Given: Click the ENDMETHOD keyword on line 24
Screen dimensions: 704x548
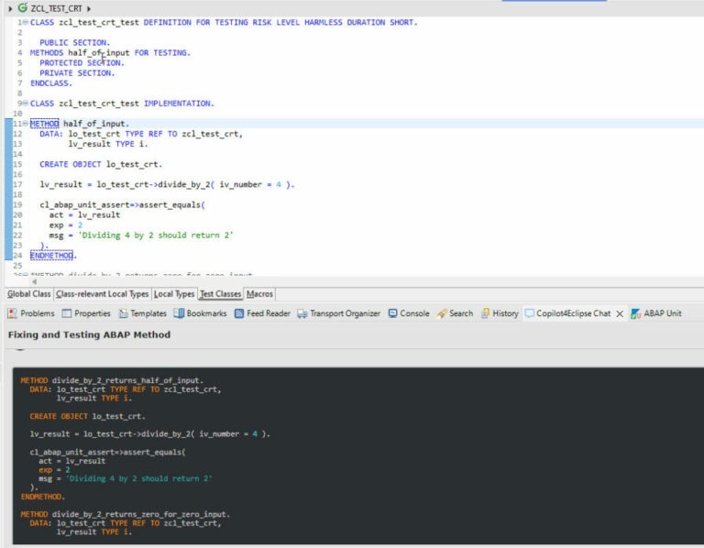Looking at the screenshot, I should click(51, 256).
